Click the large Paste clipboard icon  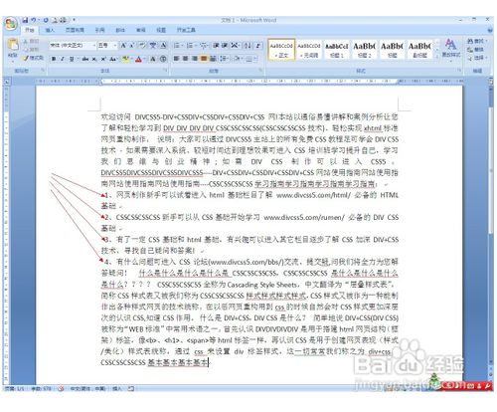(13, 44)
